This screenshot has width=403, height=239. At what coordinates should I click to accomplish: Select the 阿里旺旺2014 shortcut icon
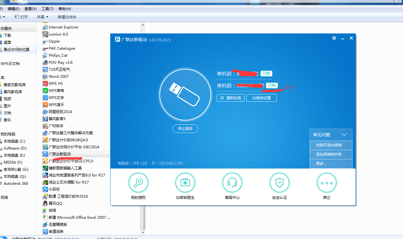pos(45,112)
